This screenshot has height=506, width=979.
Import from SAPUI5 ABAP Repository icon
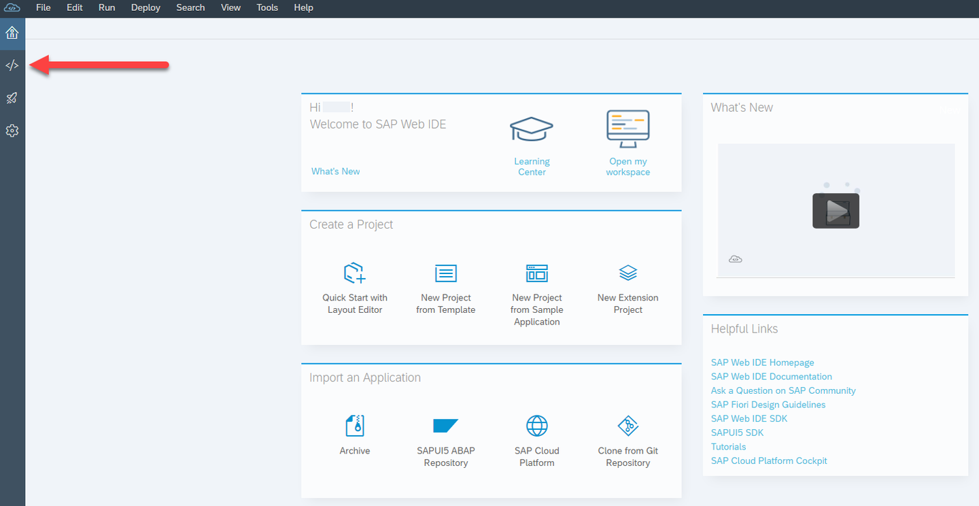pos(446,426)
